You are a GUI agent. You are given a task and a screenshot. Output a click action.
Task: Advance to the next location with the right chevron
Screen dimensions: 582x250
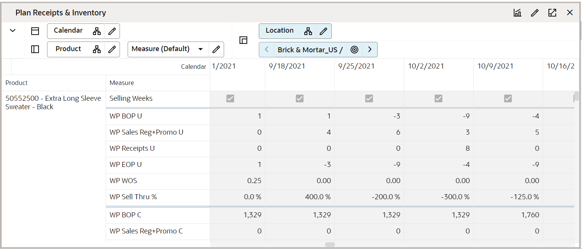pyautogui.click(x=369, y=49)
